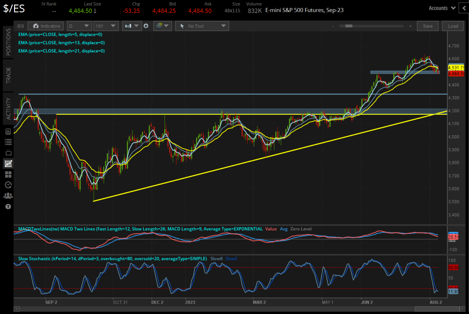Image resolution: width=469 pixels, height=314 pixels.
Task: Click the Load button
Action: pyautogui.click(x=453, y=26)
